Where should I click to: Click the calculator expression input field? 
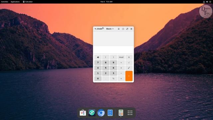coord(113,50)
